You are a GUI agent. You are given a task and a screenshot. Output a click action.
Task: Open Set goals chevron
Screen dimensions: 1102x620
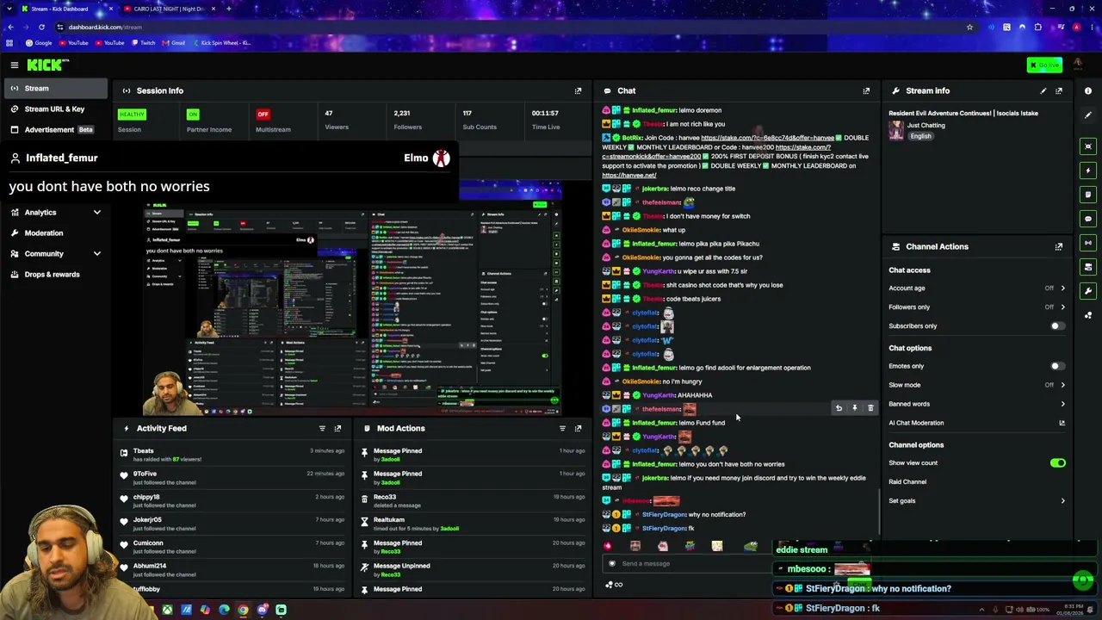click(x=1062, y=501)
